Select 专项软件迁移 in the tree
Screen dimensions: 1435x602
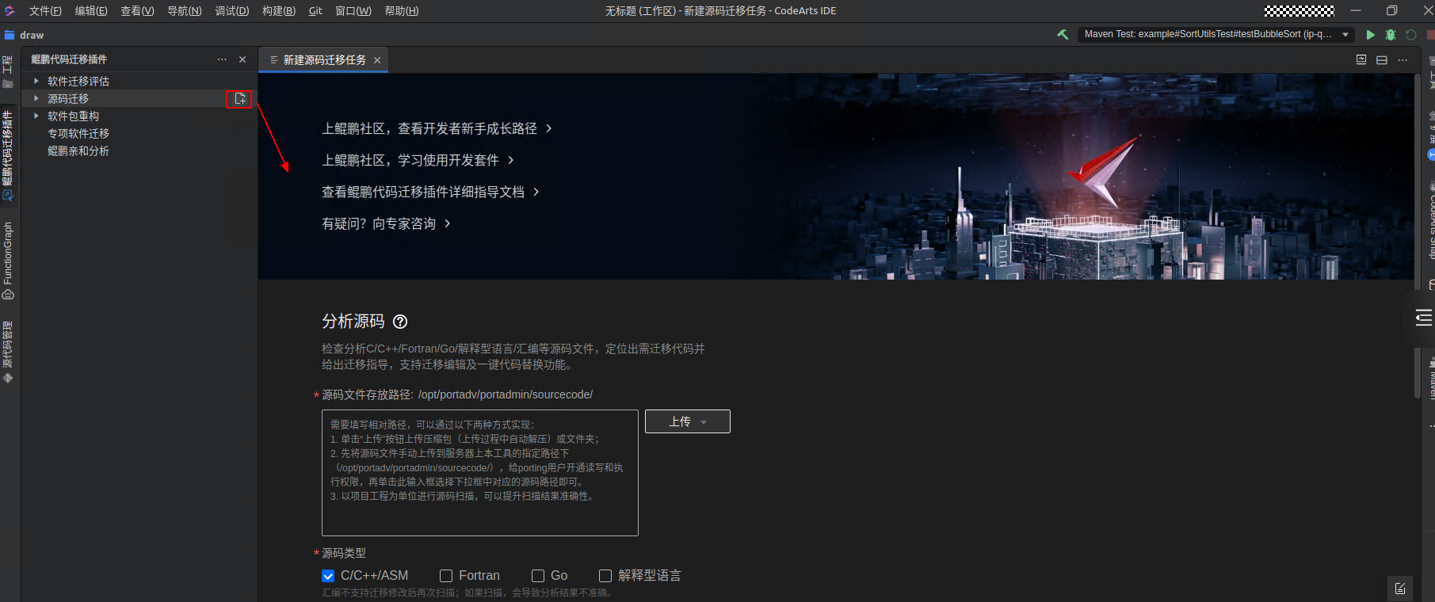[78, 134]
